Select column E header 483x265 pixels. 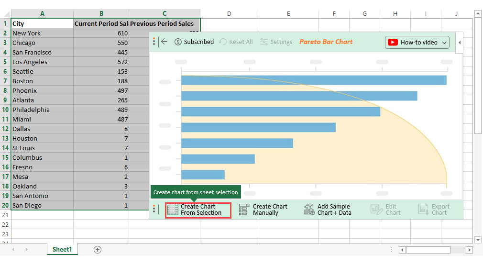coord(288,13)
